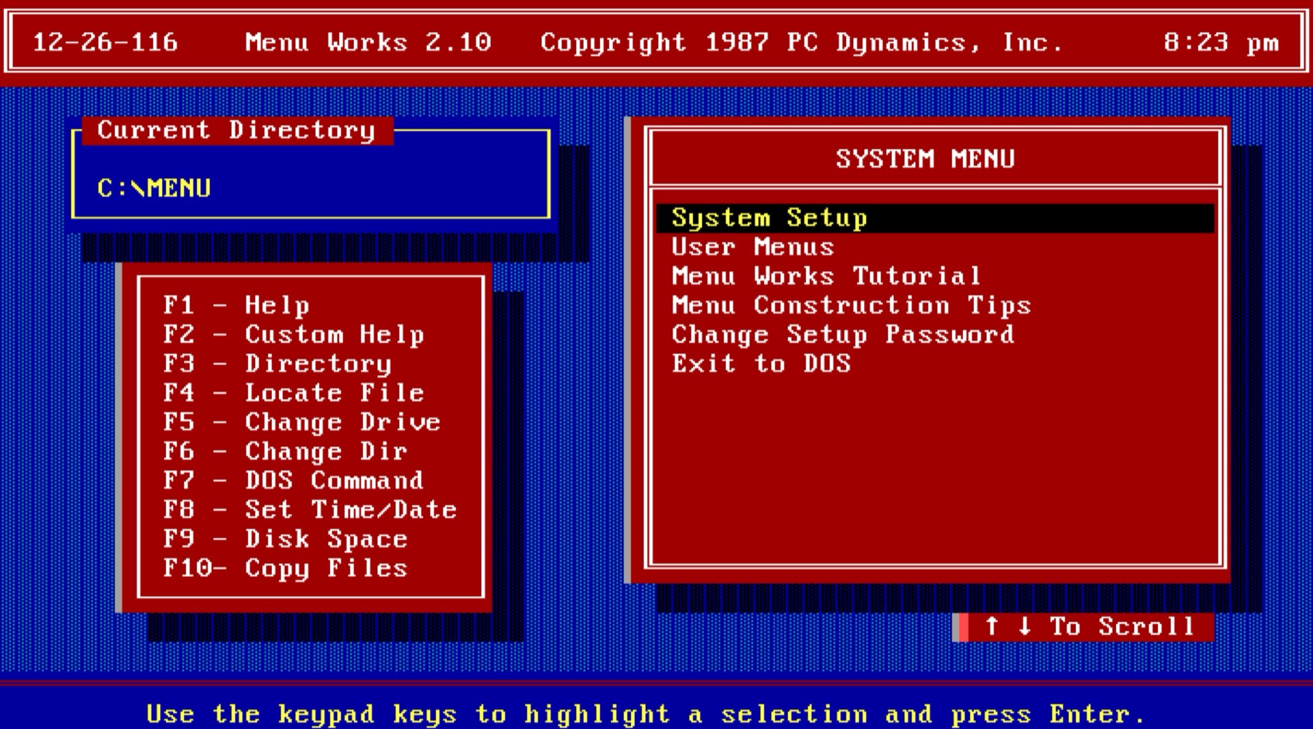Click F2 - Custom Help
1313x729 pixels.
(294, 335)
